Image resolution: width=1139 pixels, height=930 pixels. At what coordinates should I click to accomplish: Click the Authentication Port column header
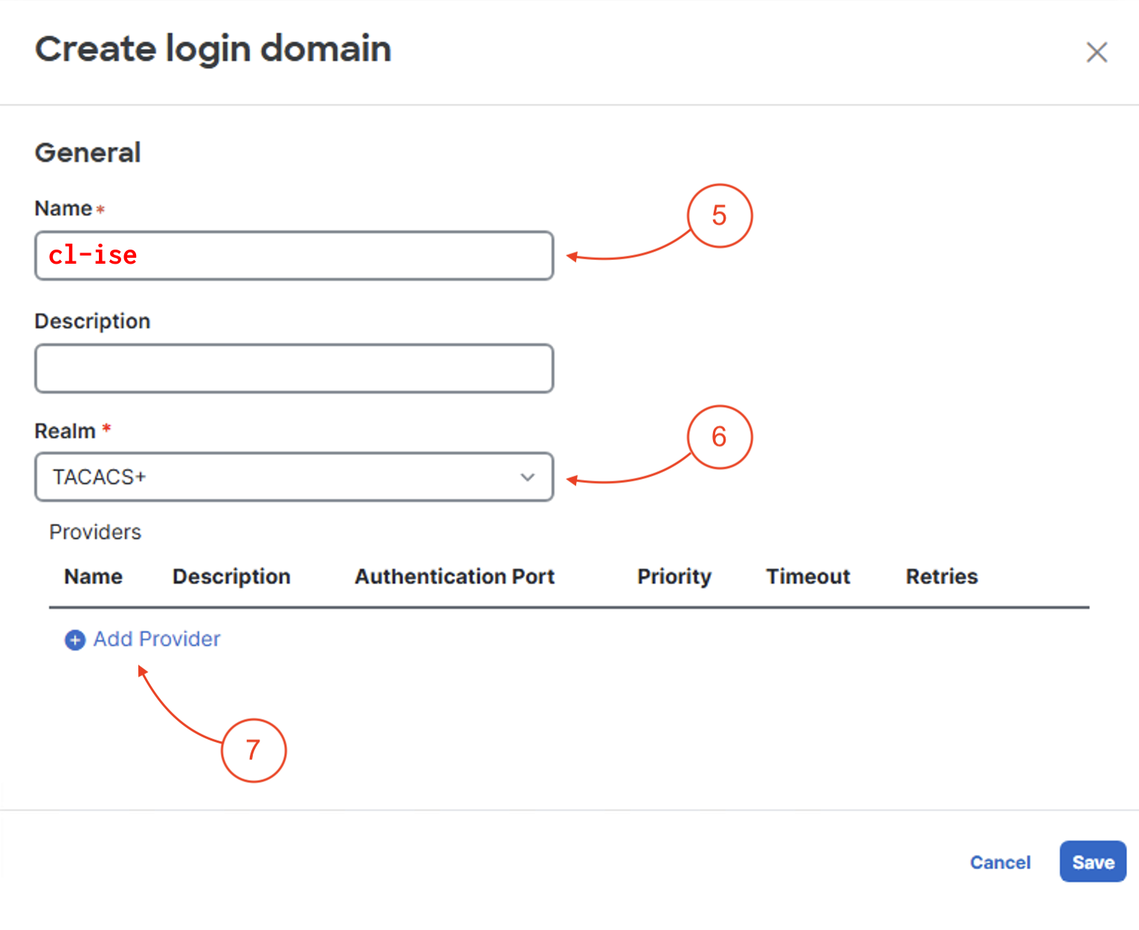[x=454, y=576]
